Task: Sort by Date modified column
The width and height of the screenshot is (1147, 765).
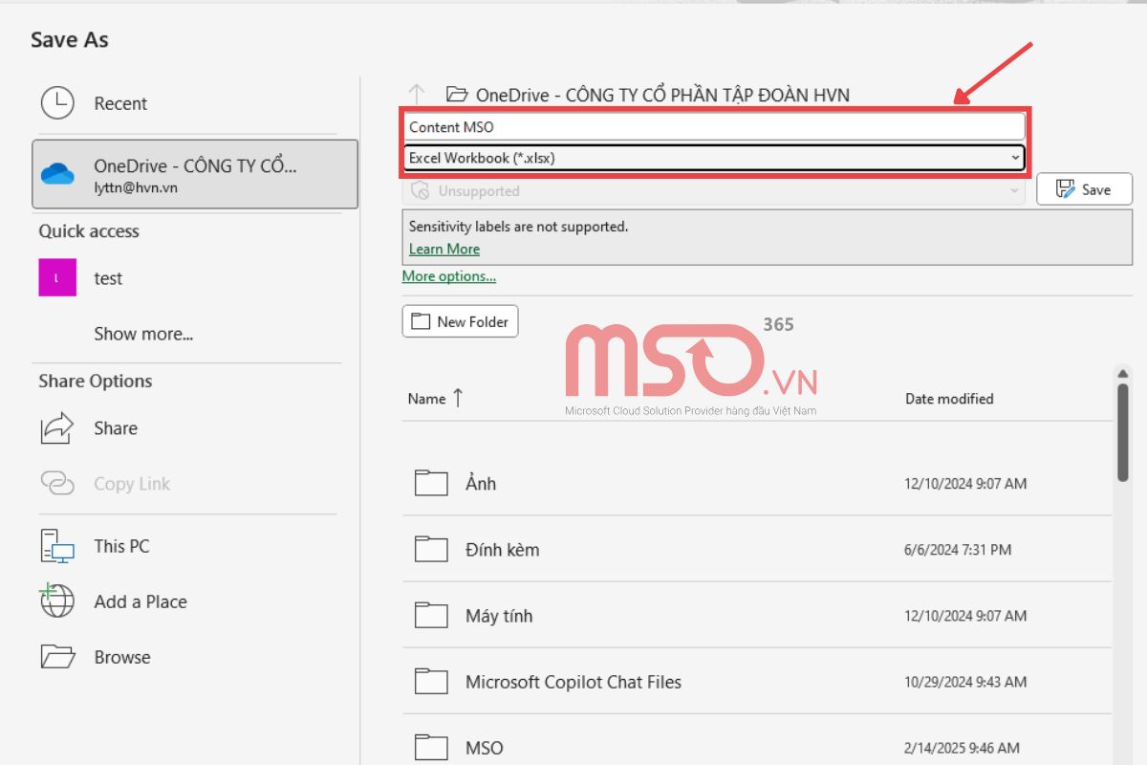Action: [949, 399]
